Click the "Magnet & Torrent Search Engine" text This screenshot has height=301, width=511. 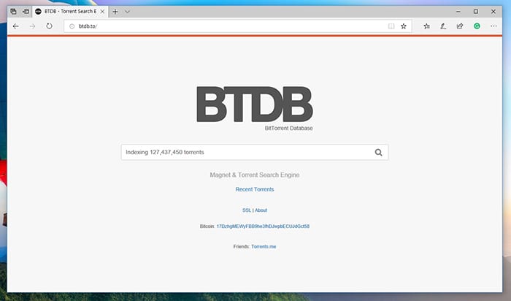tap(255, 175)
